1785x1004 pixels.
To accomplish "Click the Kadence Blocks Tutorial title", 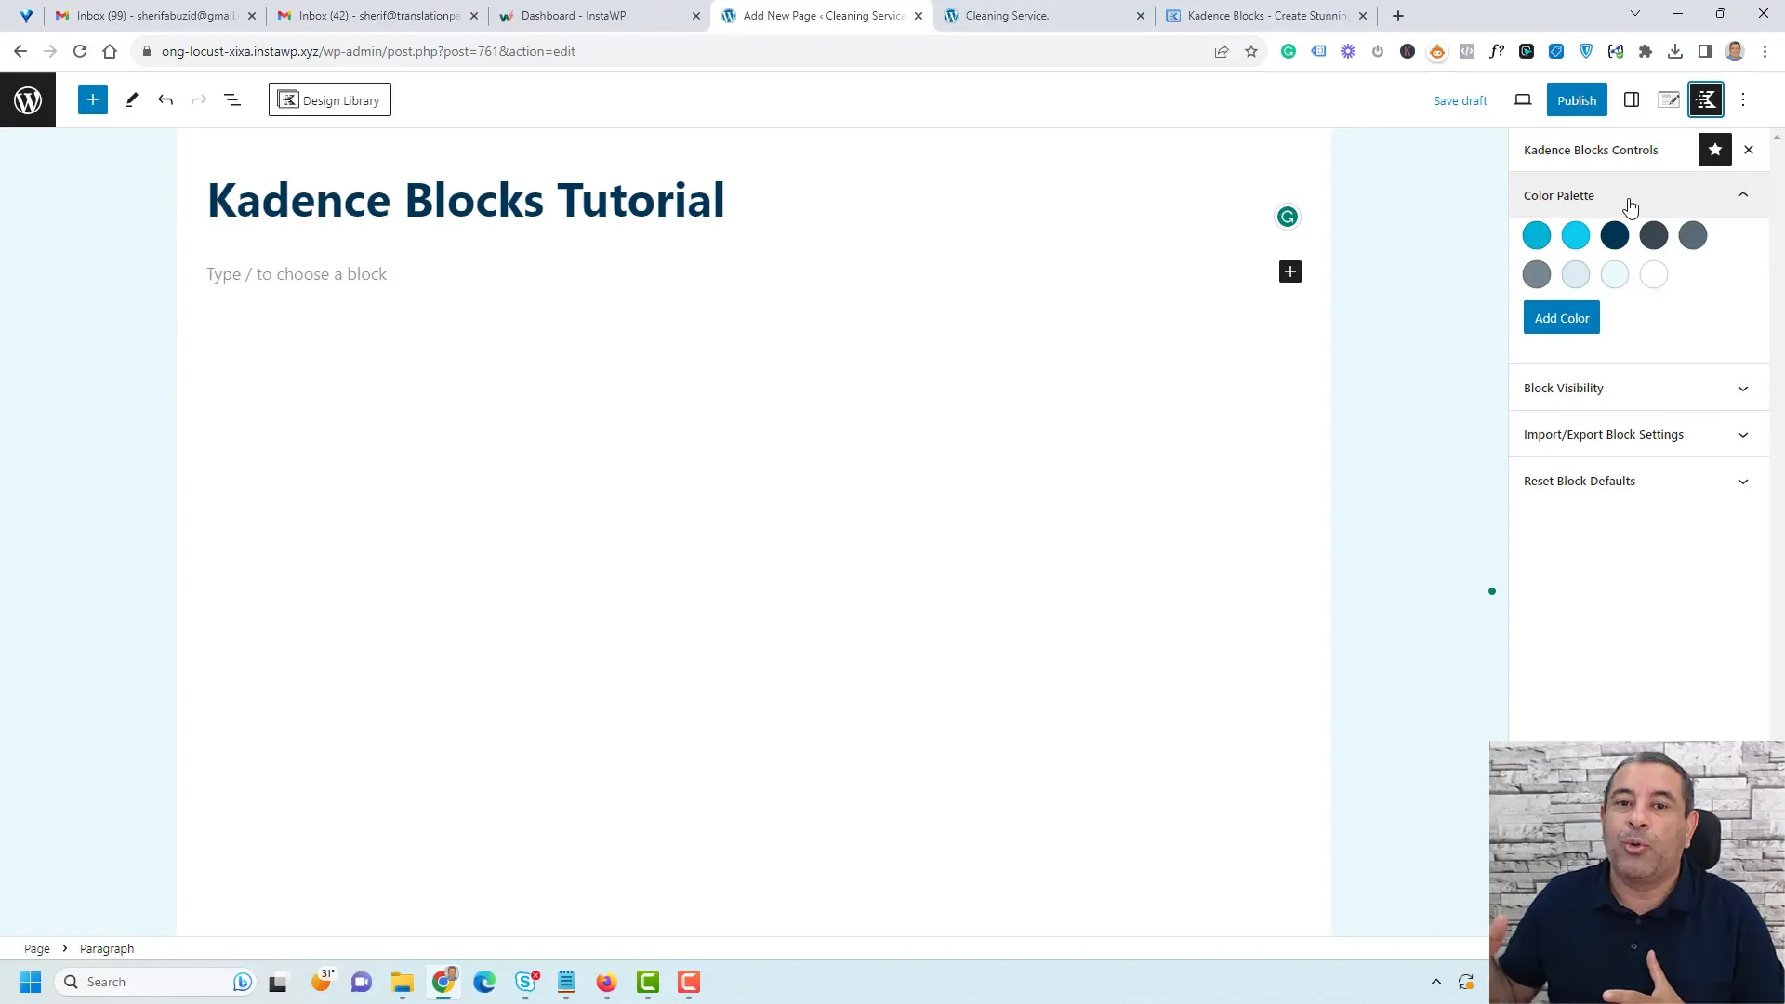I will pos(465,200).
